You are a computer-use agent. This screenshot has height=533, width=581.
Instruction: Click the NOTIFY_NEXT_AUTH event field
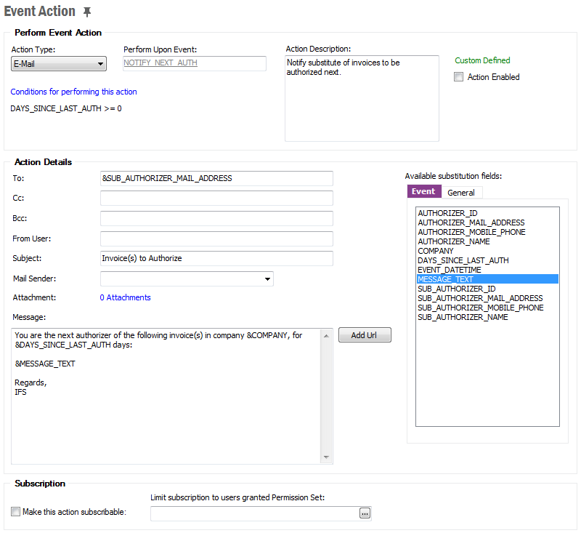[x=195, y=63]
